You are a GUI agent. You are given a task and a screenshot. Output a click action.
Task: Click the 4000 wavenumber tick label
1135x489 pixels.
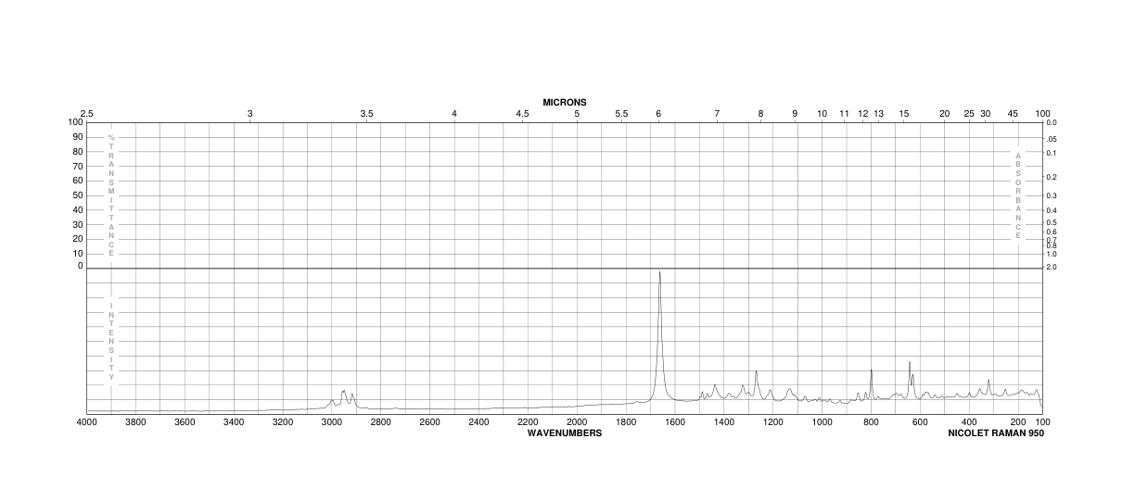86,422
